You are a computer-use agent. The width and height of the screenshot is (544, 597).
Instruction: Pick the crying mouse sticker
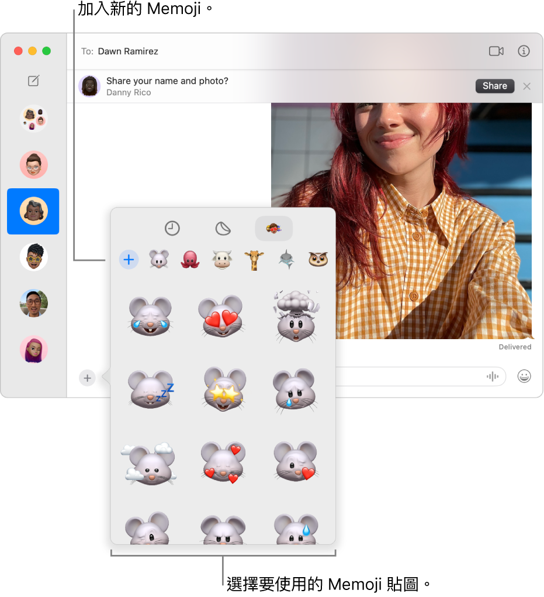pos(295,390)
